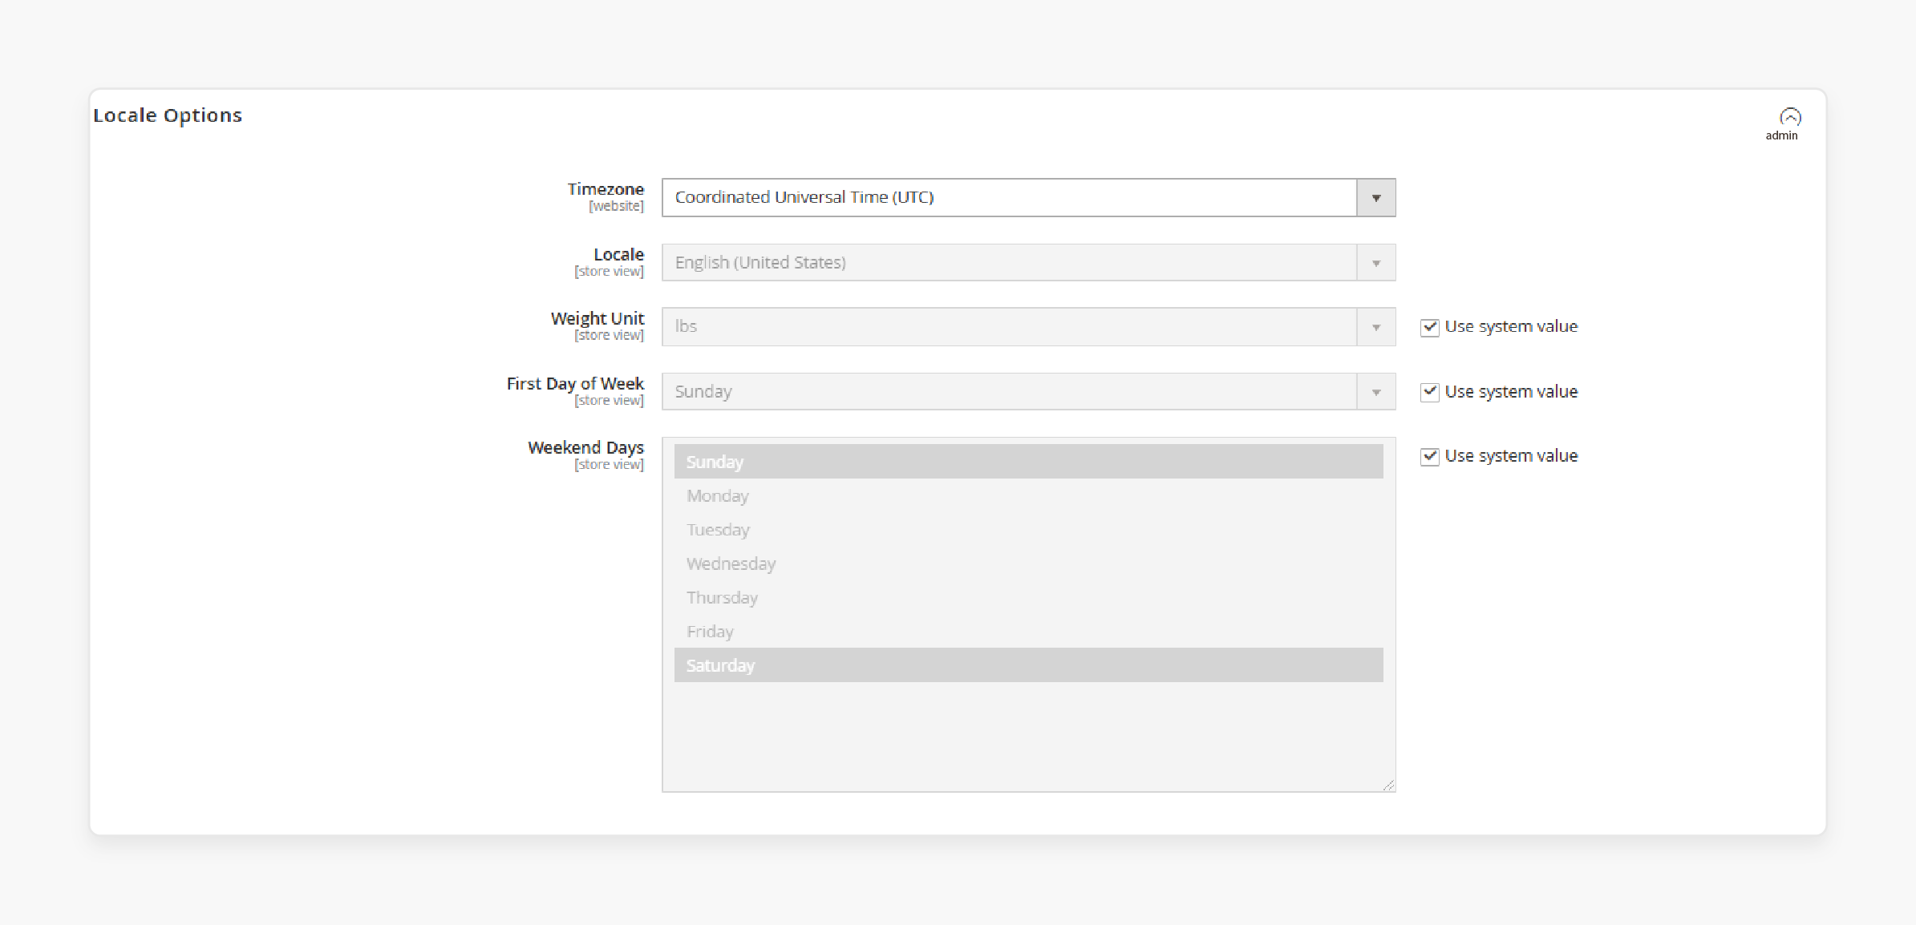Click the Weight Unit dropdown arrow

click(1376, 327)
